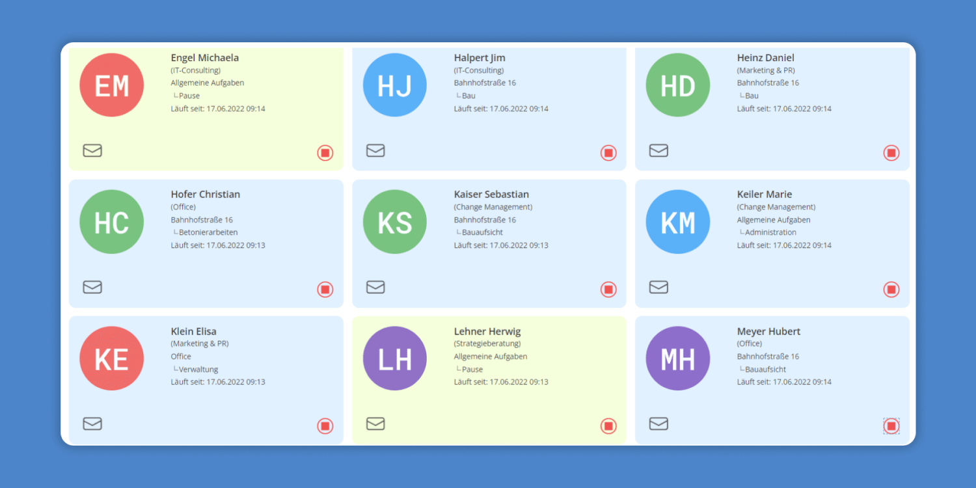Open the envelope icon for Klein Elisa
Screen dimensions: 976x488
(92, 424)
